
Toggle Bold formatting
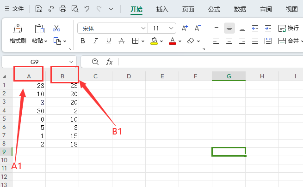[83, 41]
